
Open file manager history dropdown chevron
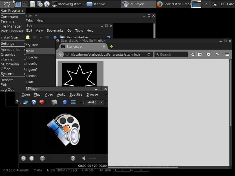coord(41,37)
